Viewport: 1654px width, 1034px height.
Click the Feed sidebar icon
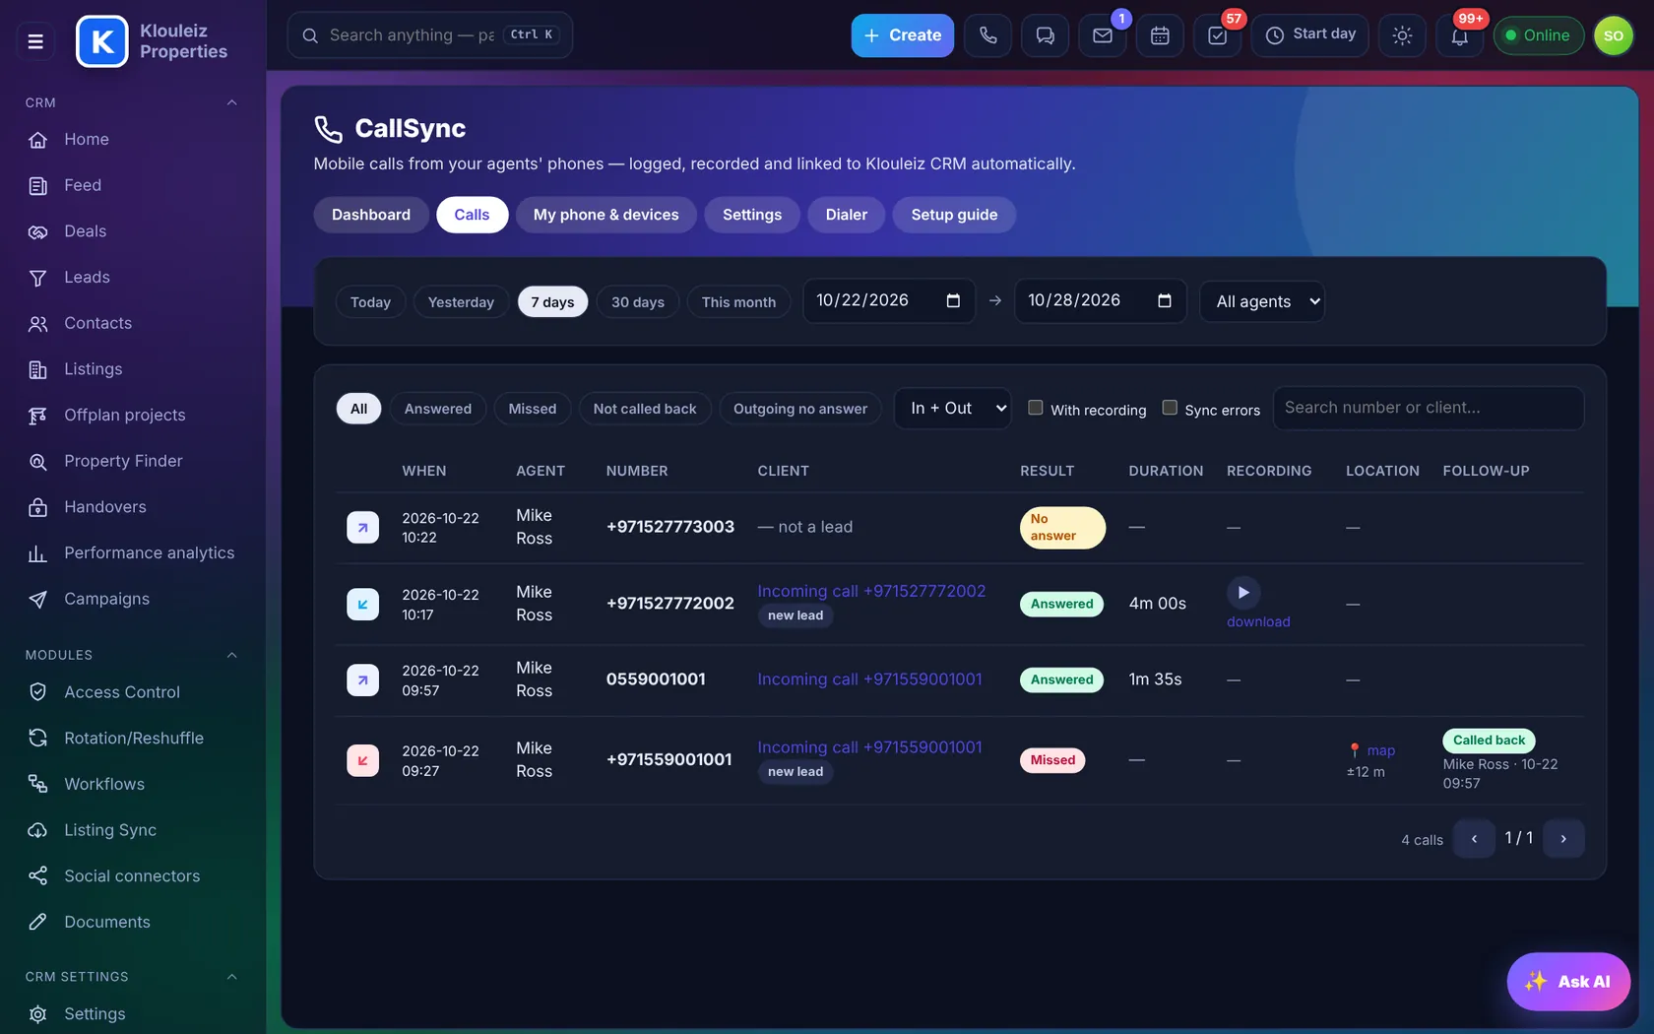coord(37,186)
